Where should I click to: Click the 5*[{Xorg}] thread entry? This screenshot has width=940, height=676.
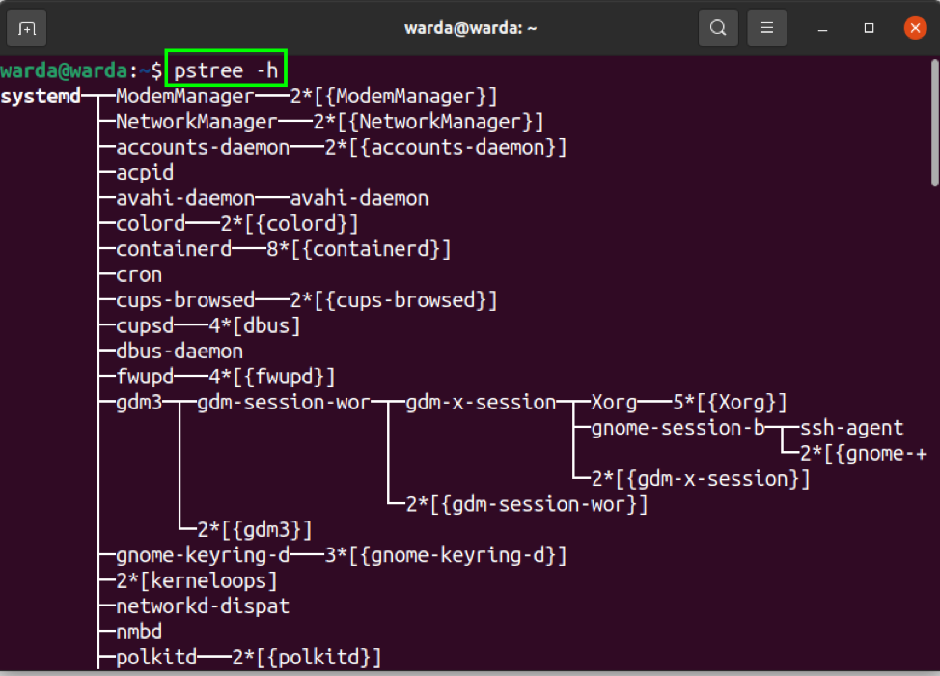tap(730, 402)
